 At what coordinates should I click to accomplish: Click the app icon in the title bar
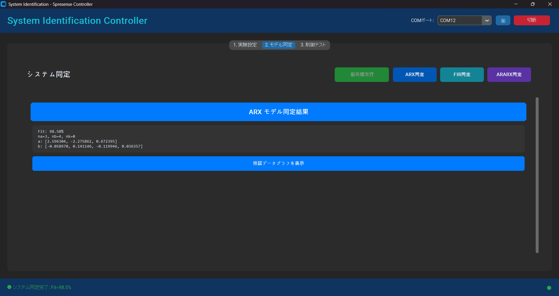coord(3,4)
